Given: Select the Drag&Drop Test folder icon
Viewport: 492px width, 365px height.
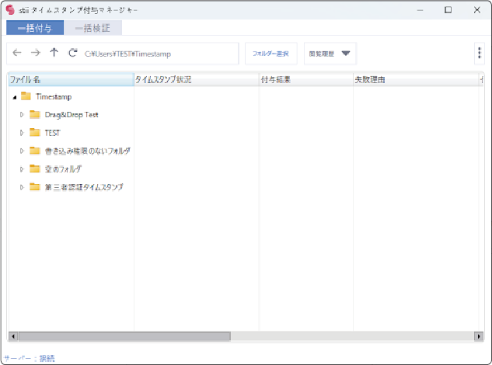Looking at the screenshot, I should pyautogui.click(x=34, y=114).
